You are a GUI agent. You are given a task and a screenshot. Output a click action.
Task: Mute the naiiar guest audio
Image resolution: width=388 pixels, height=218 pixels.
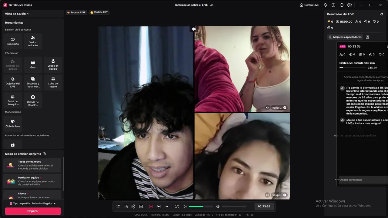click(x=267, y=107)
